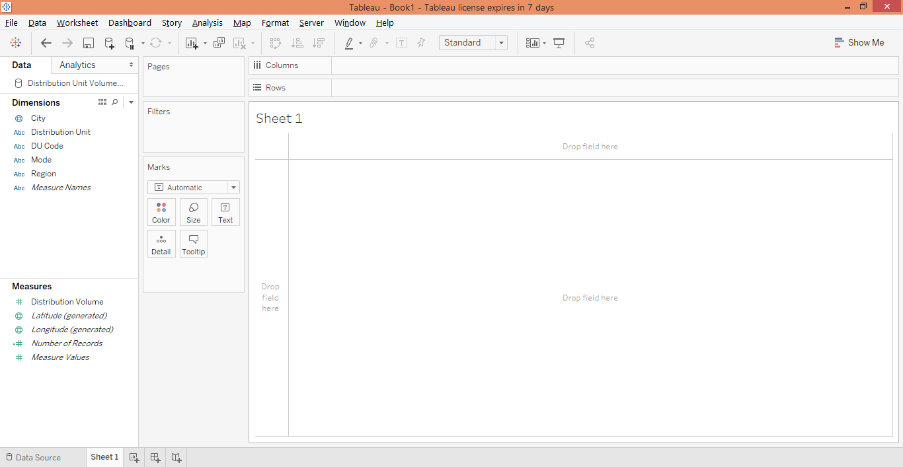This screenshot has width=903, height=467.
Task: Click the New Story tab icon at bottom
Action: point(177,457)
